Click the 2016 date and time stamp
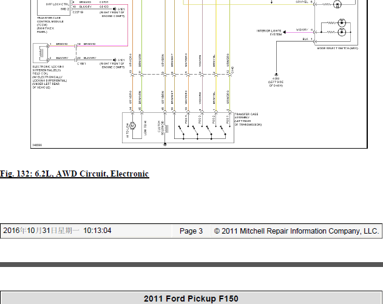Screen dimensions: 383x304 (x=57, y=231)
